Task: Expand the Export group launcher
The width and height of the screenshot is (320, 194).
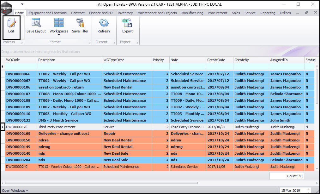Action: 137,43
